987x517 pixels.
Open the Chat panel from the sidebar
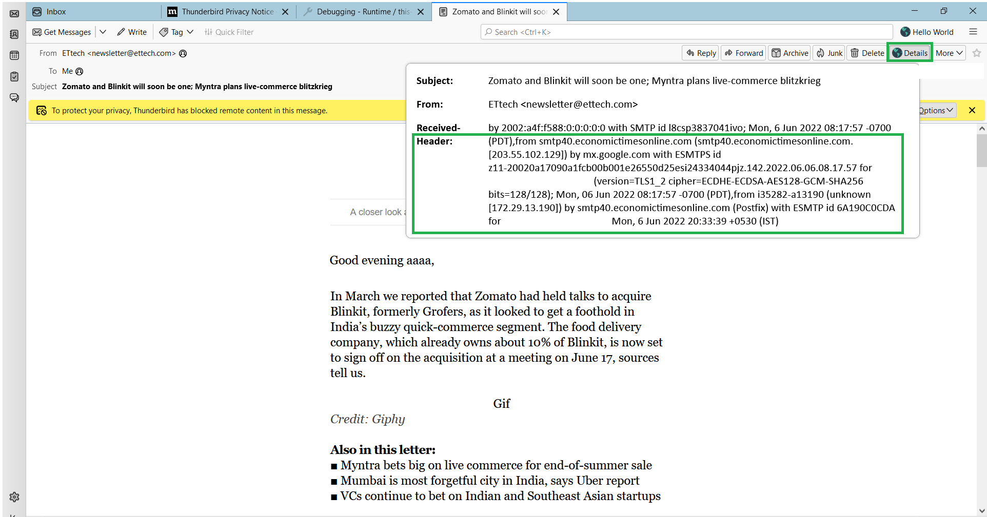coord(14,97)
